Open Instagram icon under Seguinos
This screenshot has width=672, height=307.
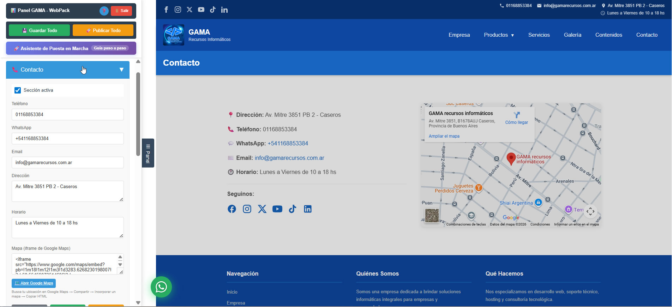point(247,209)
